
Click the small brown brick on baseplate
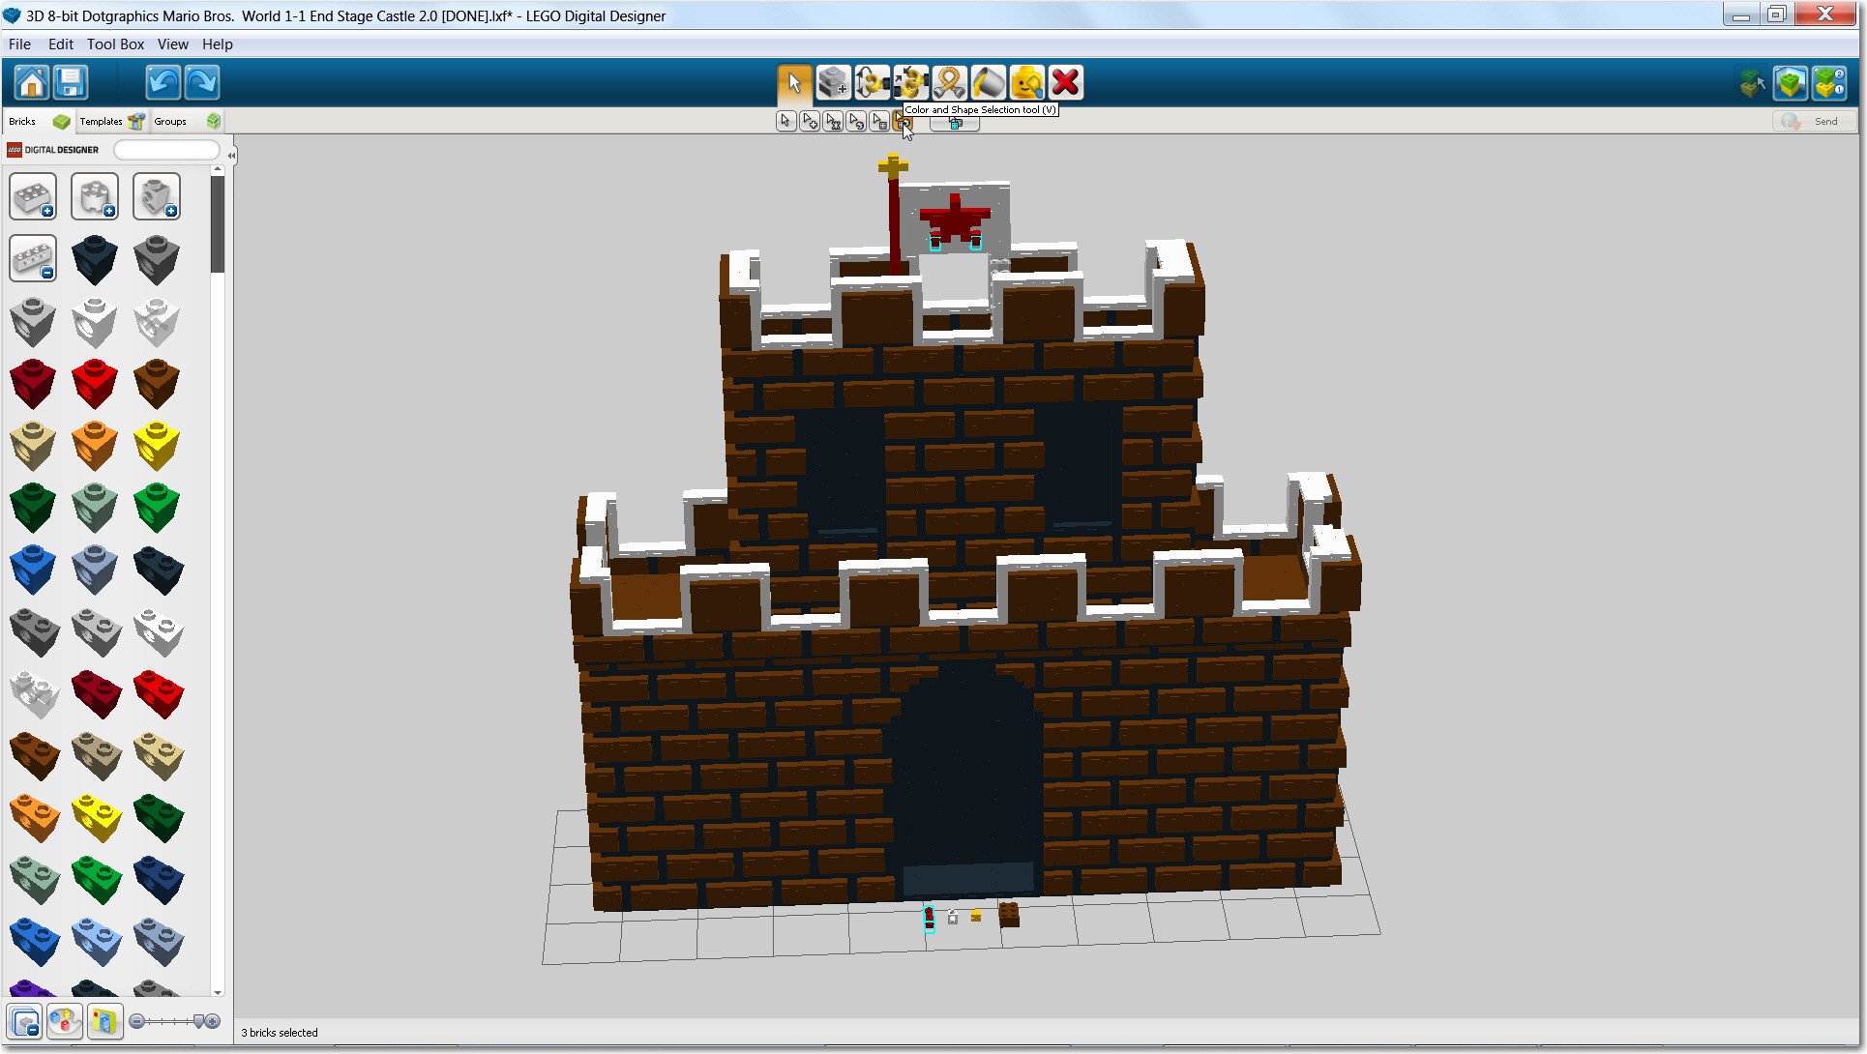click(1008, 914)
